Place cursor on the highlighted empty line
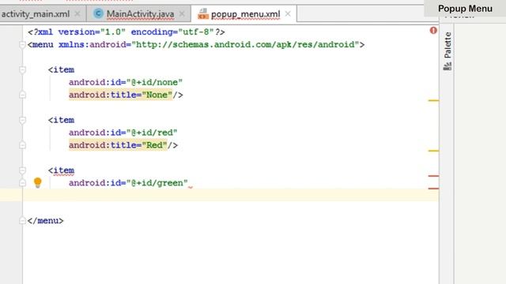This screenshot has height=284, width=506. (x=220, y=196)
